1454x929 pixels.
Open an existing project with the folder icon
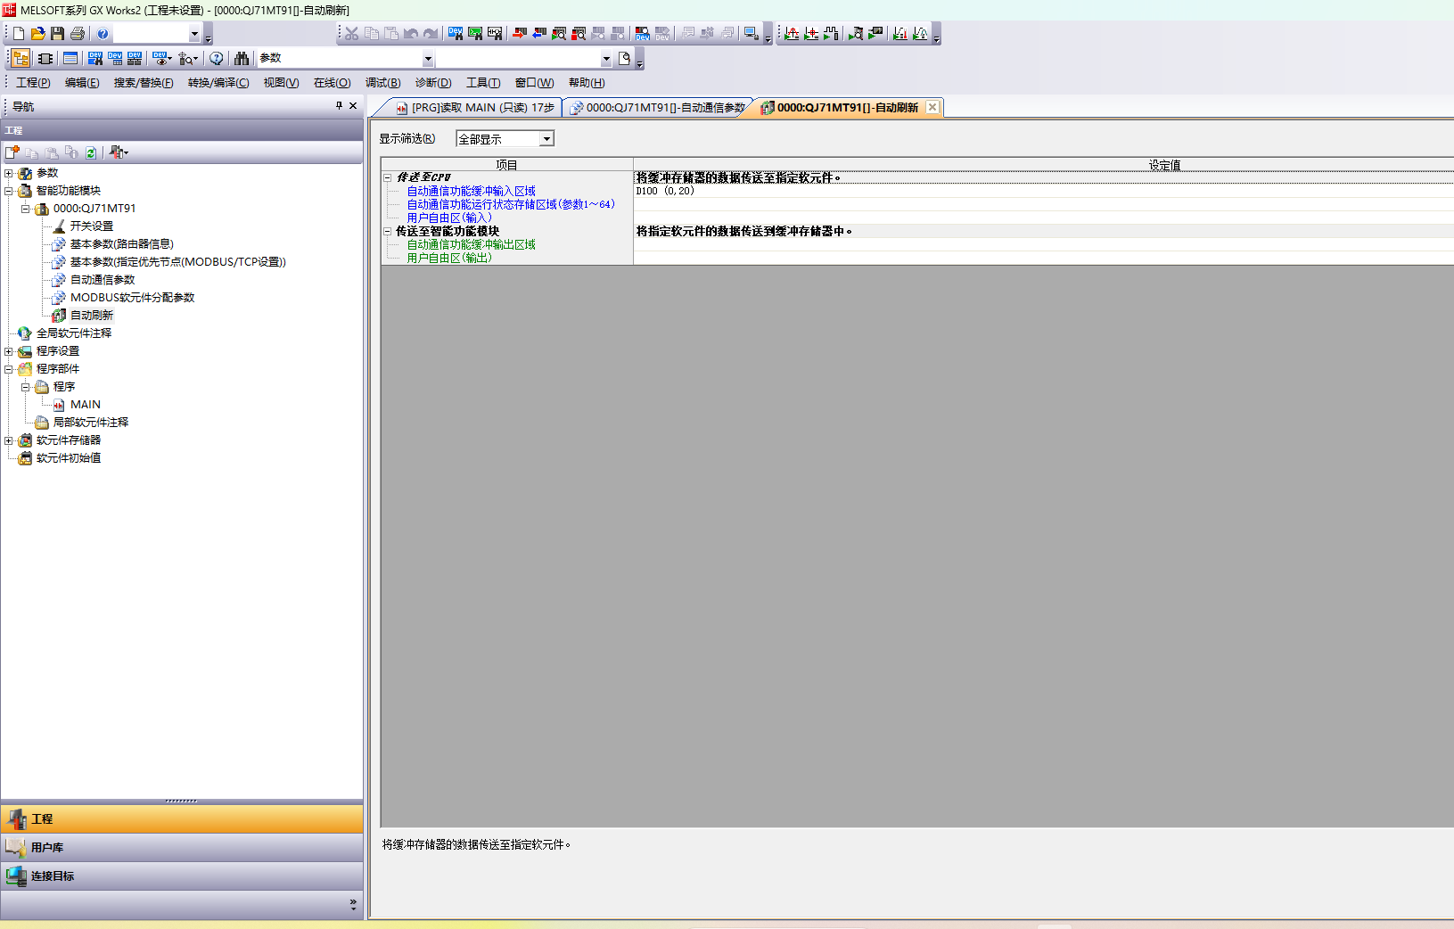37,34
